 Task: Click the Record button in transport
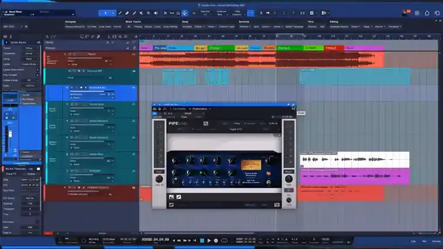(x=216, y=240)
